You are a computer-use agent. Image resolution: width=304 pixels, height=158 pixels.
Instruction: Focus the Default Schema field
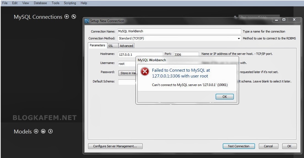pyautogui.click(x=127, y=82)
